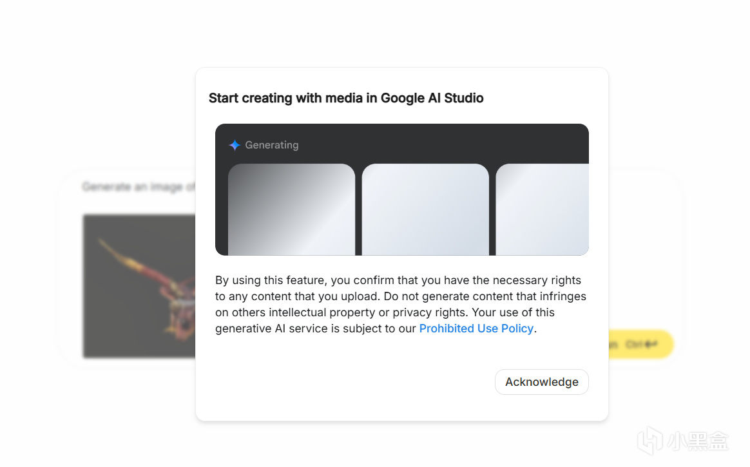Click the dialog title 'Start creating with media'
This screenshot has width=750, height=467.
346,98
